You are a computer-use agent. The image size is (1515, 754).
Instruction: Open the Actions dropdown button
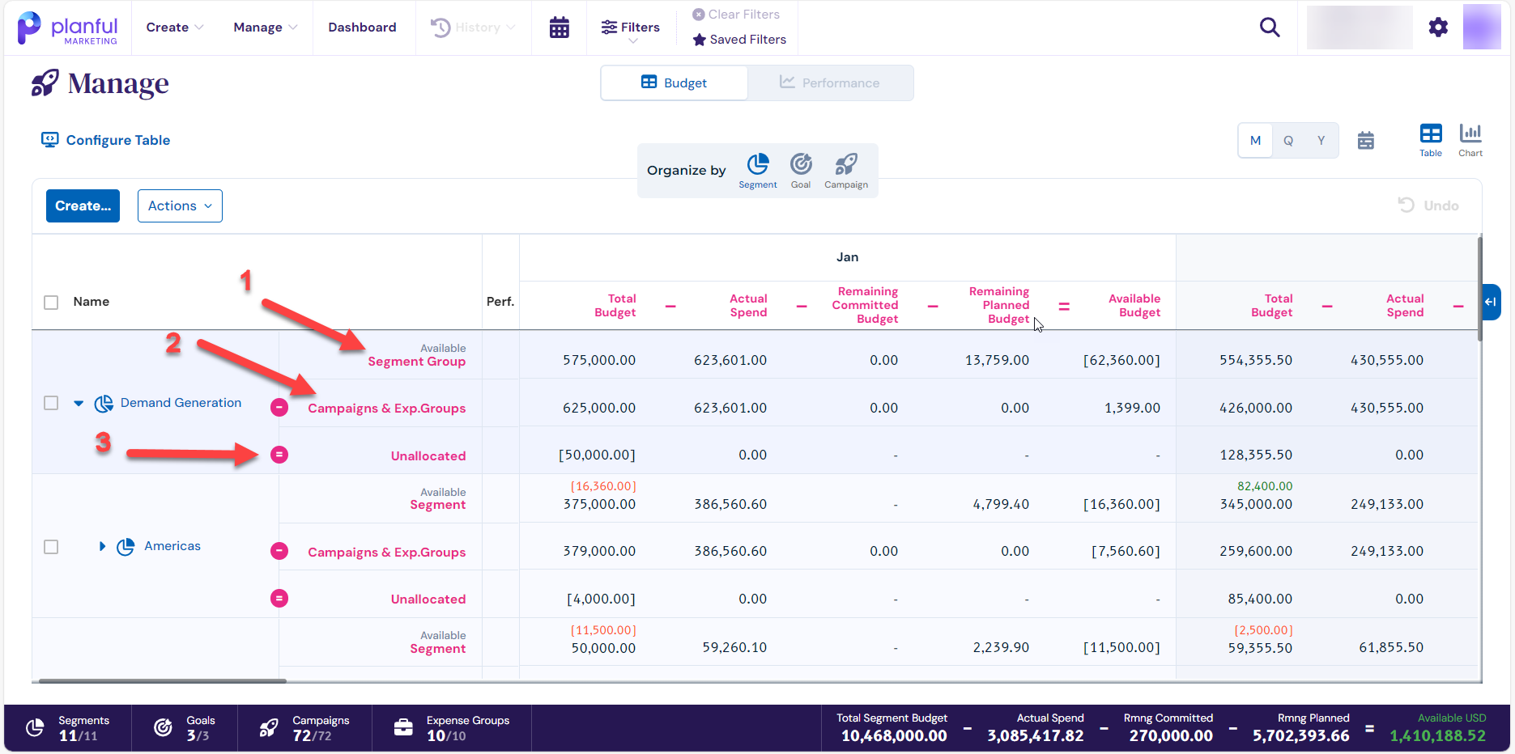(180, 206)
